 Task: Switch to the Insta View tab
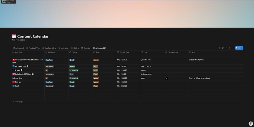point(63,48)
